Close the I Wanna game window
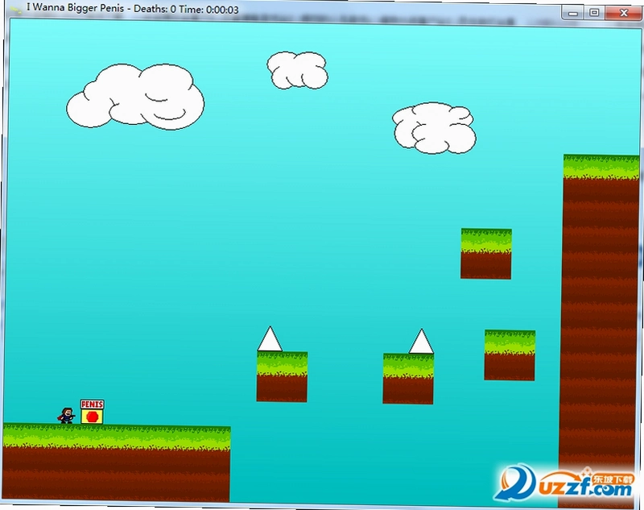Image resolution: width=644 pixels, height=510 pixels. coord(623,13)
